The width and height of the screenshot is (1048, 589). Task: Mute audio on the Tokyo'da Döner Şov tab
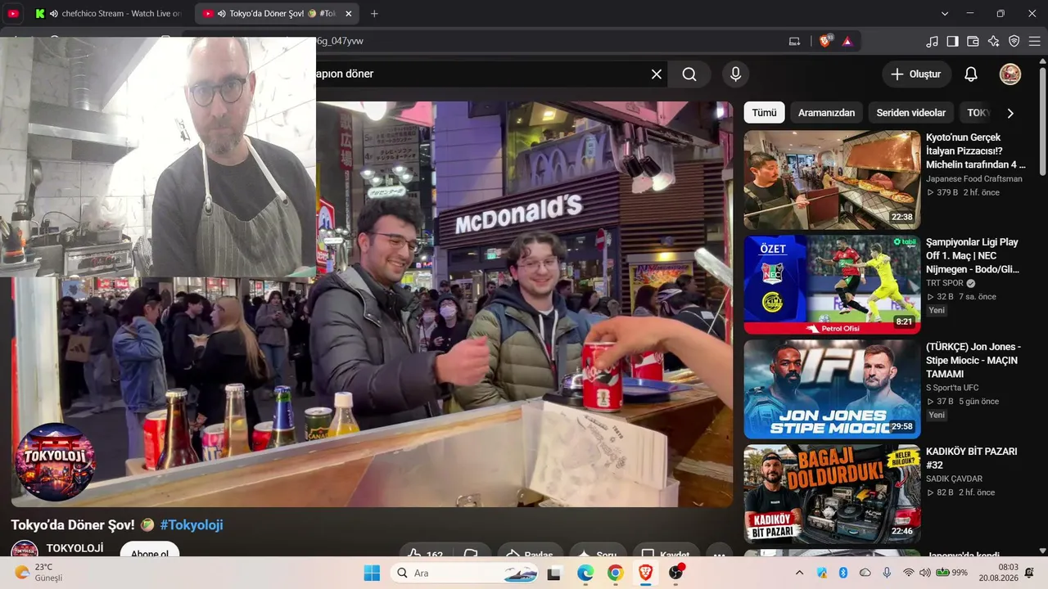tap(221, 14)
